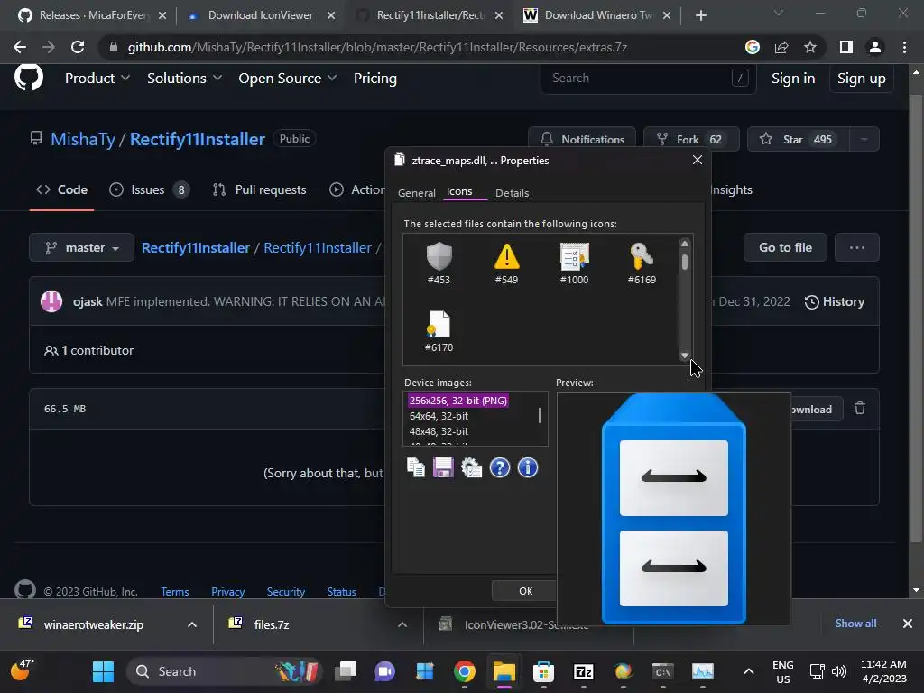This screenshot has width=924, height=693.
Task: Select the certificate document icon #6170
Action: [x=439, y=331]
